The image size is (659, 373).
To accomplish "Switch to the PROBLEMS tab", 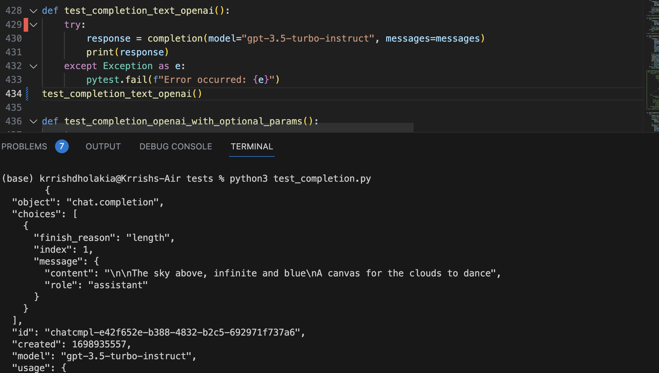I will pos(24,146).
